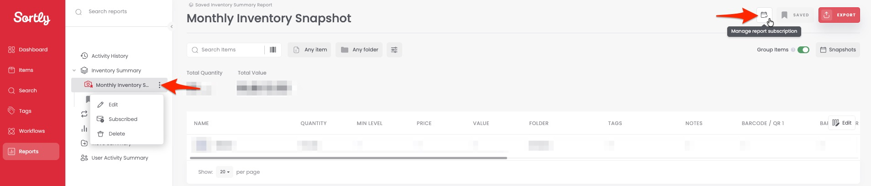Open the Snapshots panel
This screenshot has height=186, width=871.
pyautogui.click(x=838, y=50)
